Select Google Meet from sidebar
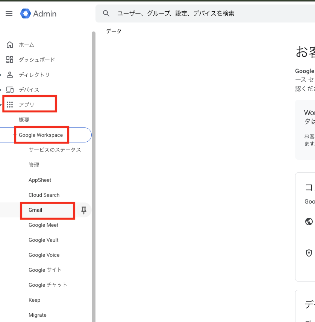315x322 pixels. click(x=43, y=225)
